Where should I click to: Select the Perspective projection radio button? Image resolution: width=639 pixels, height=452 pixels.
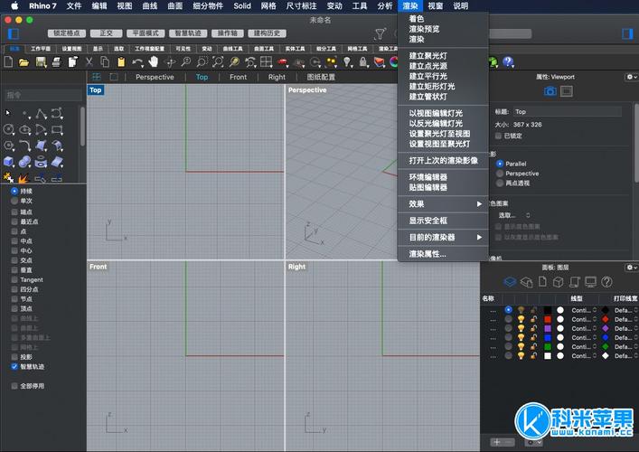(x=500, y=174)
